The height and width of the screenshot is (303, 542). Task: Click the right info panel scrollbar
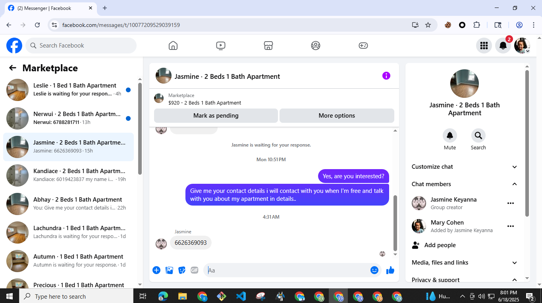pyautogui.click(x=527, y=143)
